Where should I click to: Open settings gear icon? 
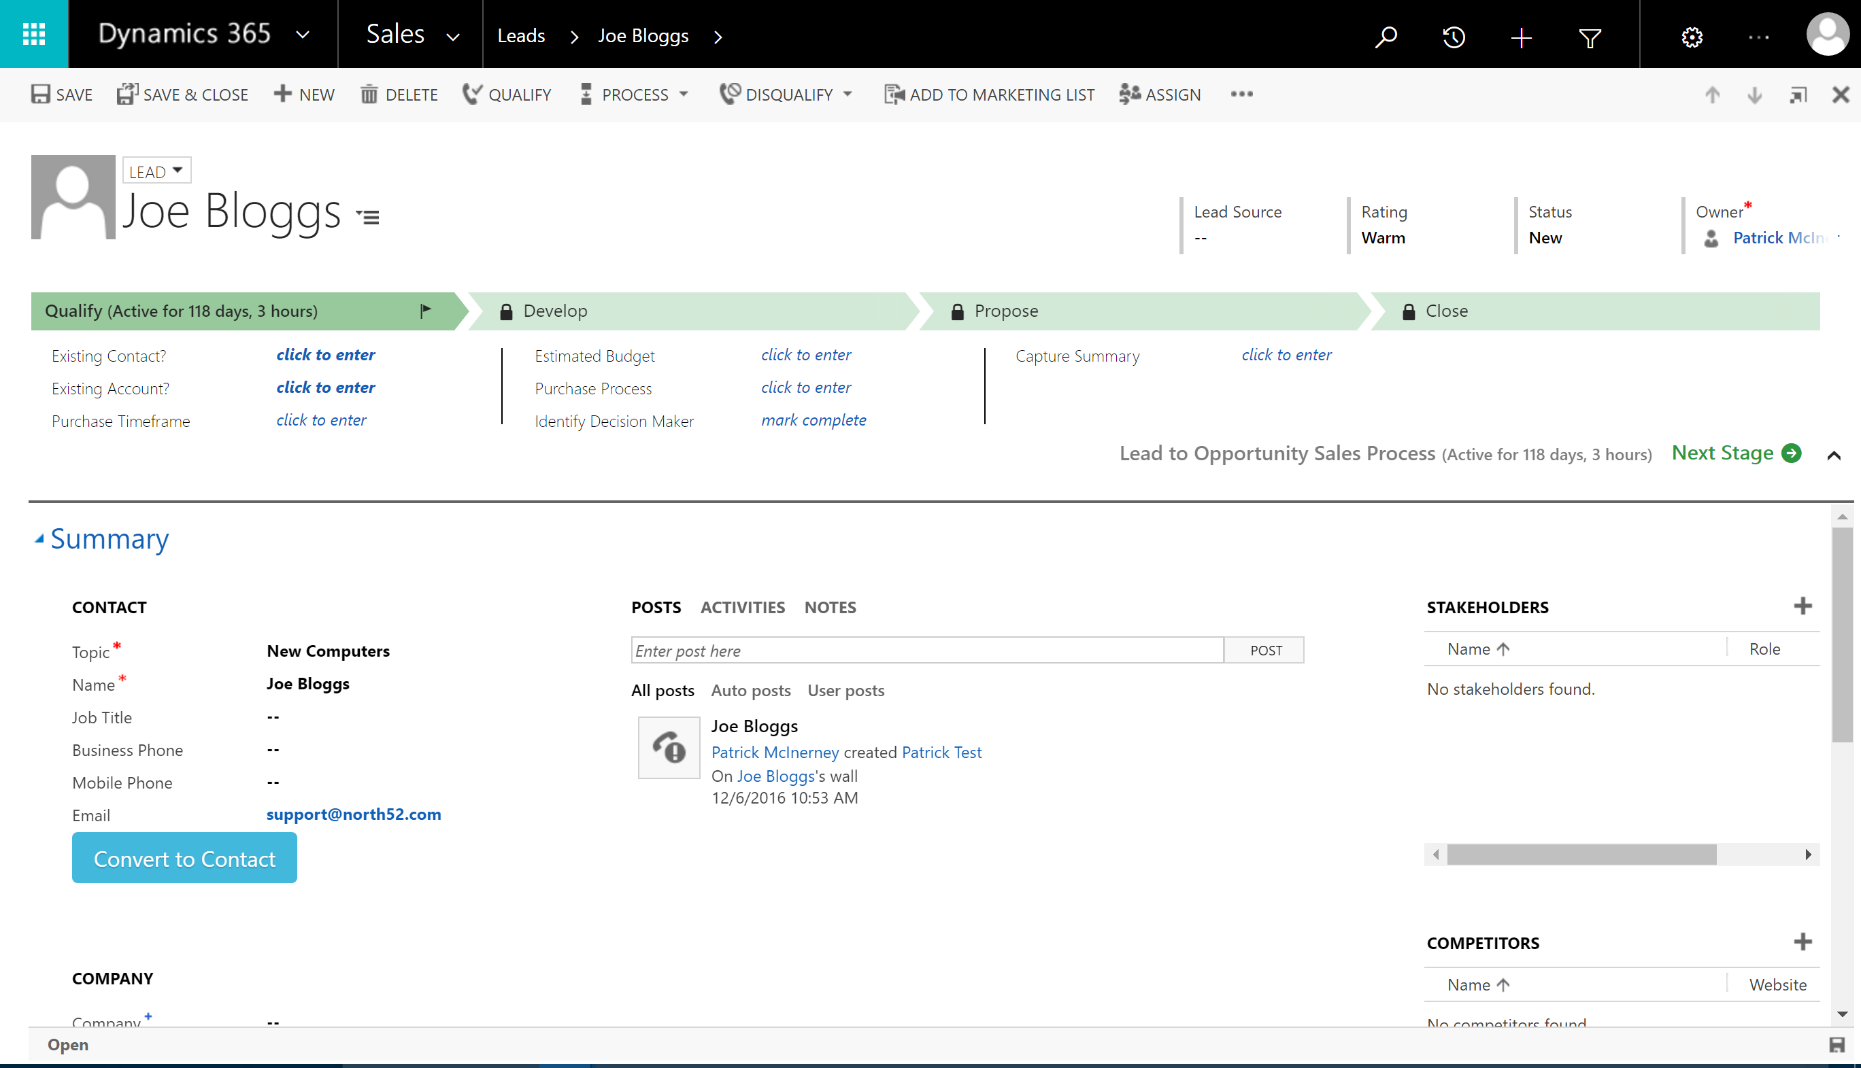tap(1692, 37)
